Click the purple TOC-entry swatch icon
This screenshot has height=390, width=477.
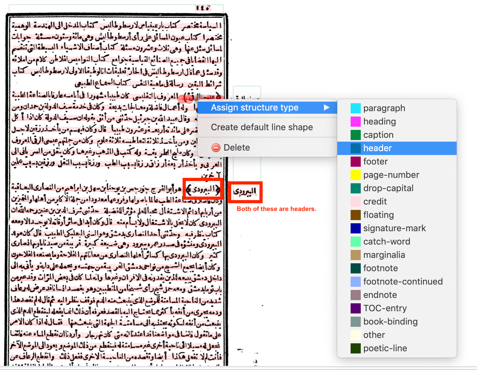tap(355, 308)
